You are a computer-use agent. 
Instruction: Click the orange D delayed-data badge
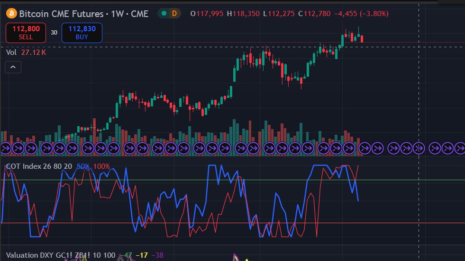[174, 13]
